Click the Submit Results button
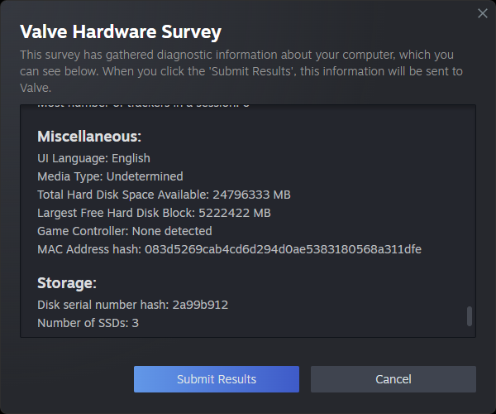 click(217, 379)
